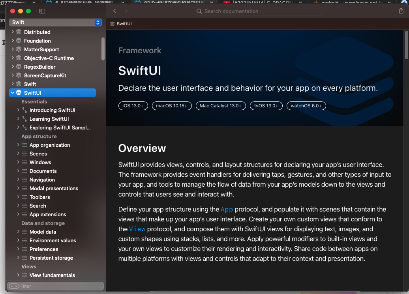Open the Search topic in sidebar

point(38,206)
